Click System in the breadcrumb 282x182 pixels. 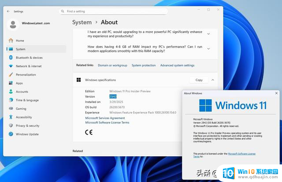[x=82, y=22]
